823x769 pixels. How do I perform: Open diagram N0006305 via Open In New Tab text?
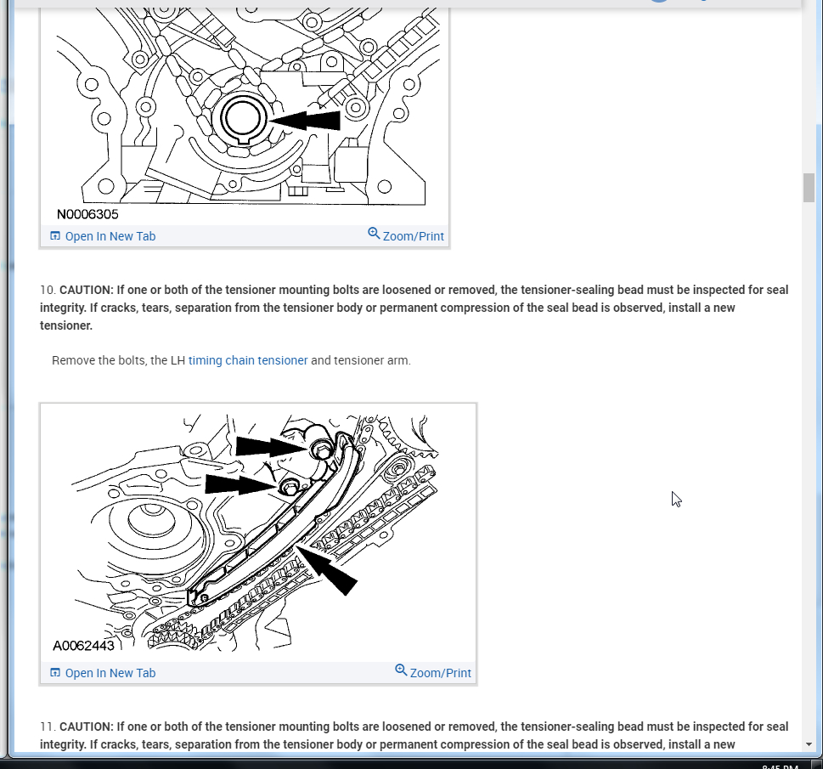click(110, 236)
